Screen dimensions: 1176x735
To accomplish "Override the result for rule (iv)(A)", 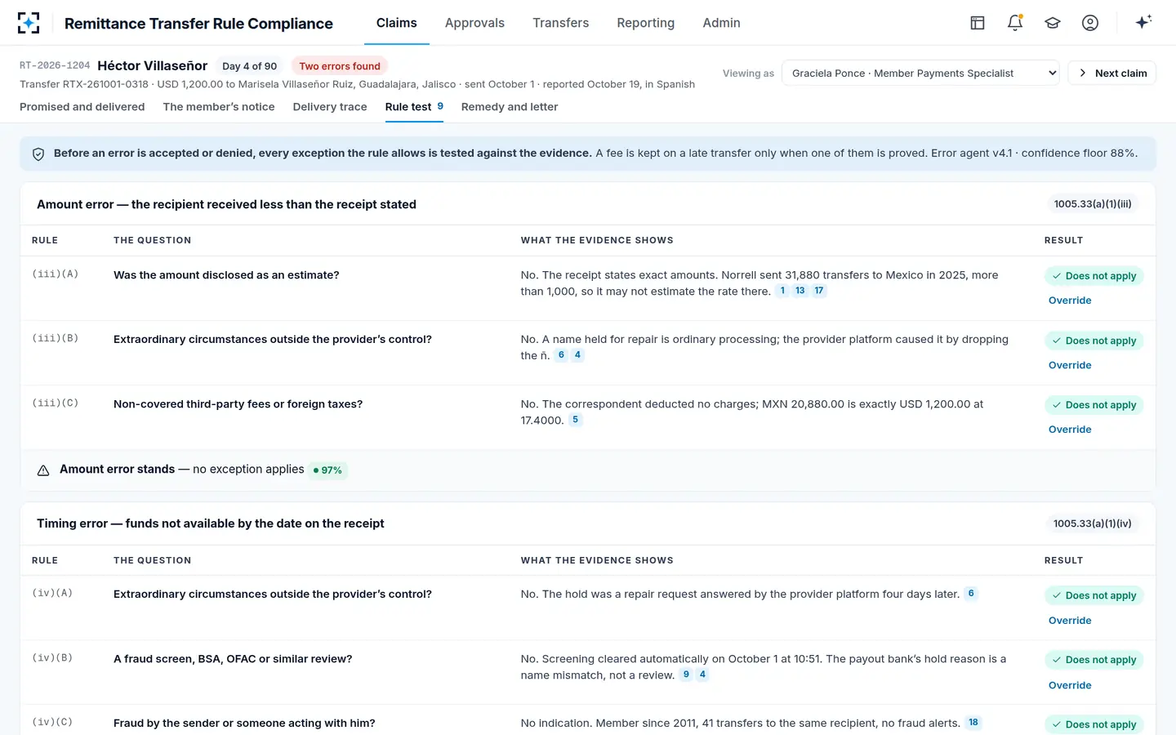I will 1070,621.
